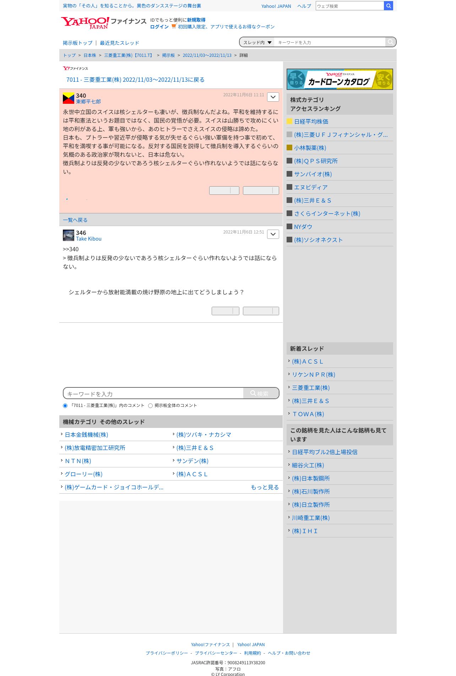Expand the options dropdown on post 346
456x676 pixels.
click(273, 234)
